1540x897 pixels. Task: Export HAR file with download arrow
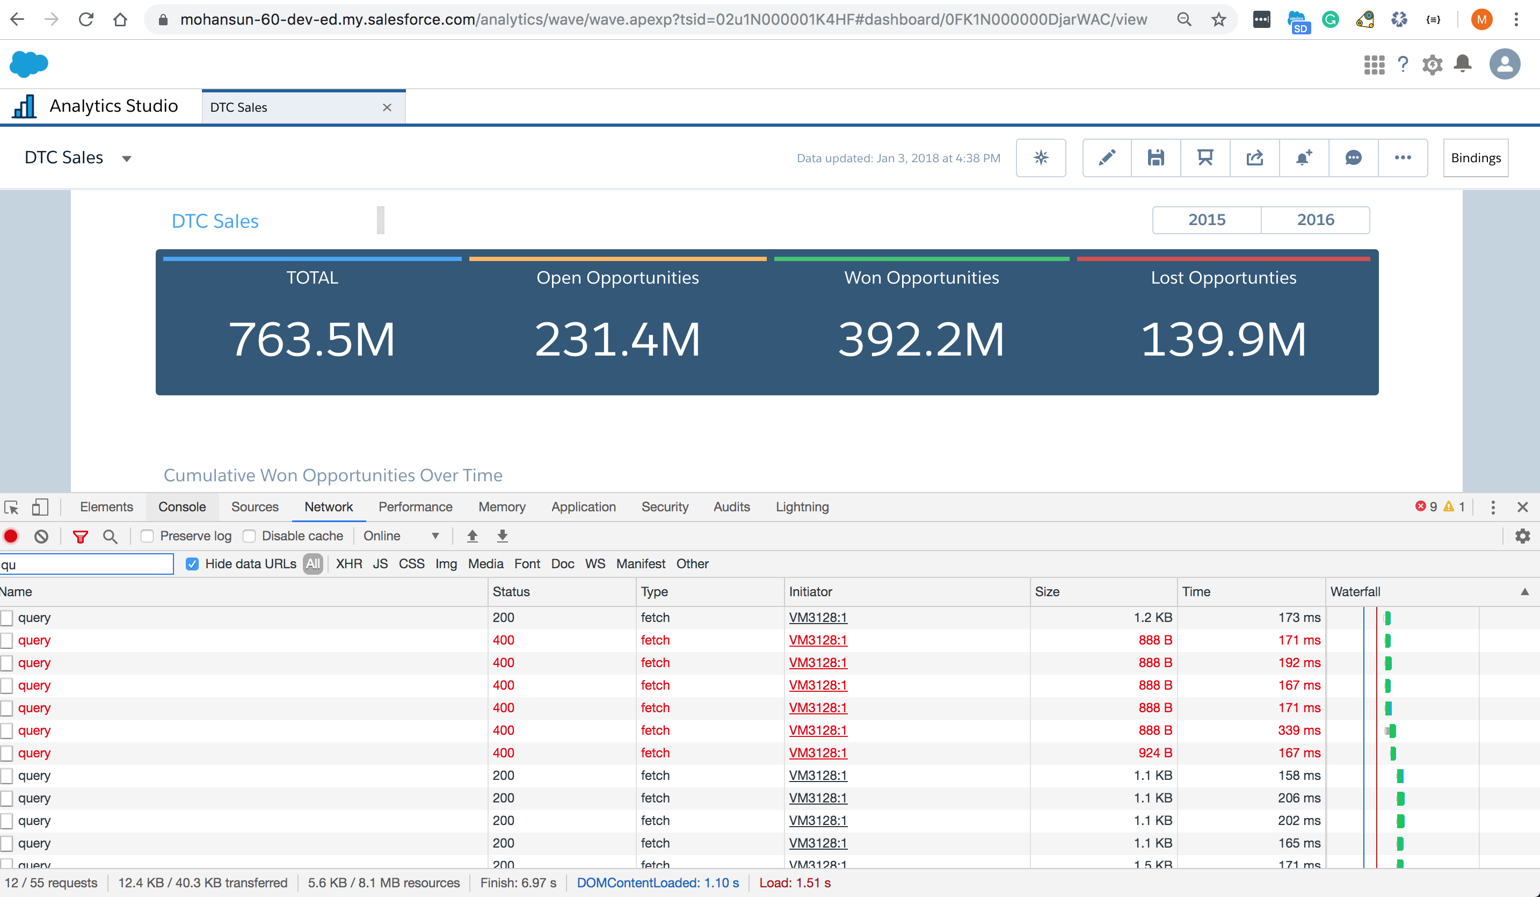pyautogui.click(x=503, y=536)
